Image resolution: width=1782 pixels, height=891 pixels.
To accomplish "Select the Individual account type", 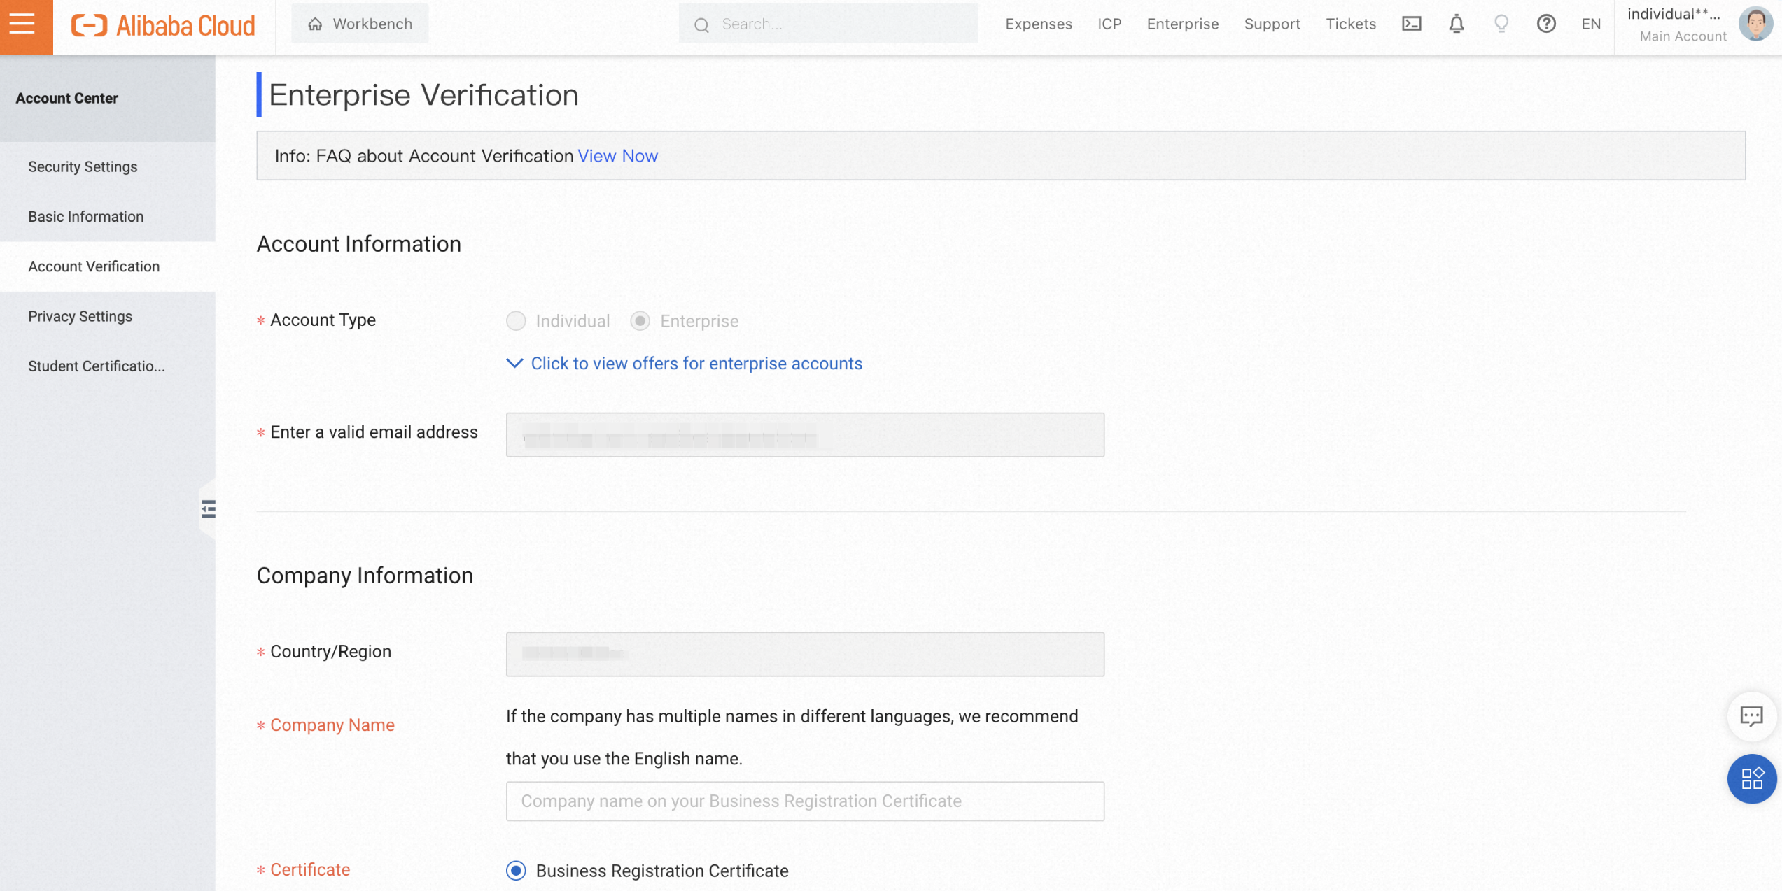I will (516, 321).
